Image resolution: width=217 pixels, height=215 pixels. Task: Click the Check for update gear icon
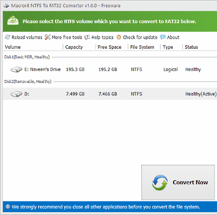(119, 37)
